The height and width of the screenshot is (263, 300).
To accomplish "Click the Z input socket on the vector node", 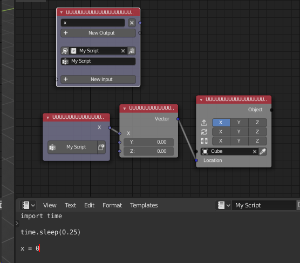I will pos(120,151).
